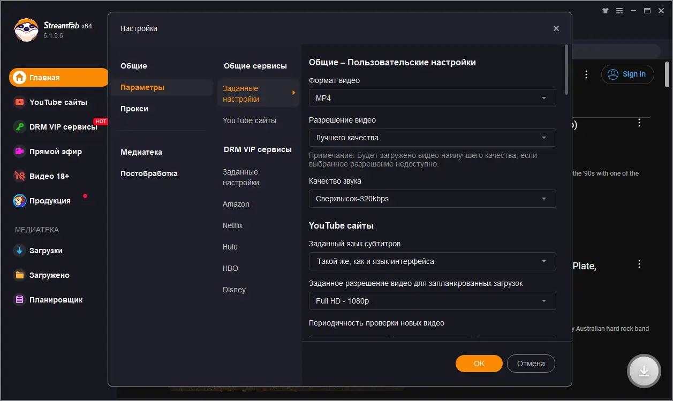Select Прокси in settings menu

pos(134,109)
